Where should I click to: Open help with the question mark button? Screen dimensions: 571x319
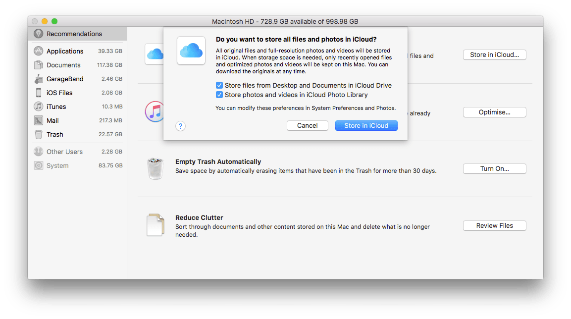[x=181, y=126]
